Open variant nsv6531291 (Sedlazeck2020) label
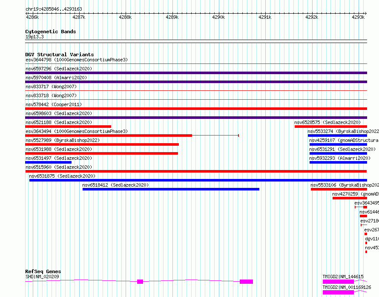The width and height of the screenshot is (379, 297). (342, 149)
